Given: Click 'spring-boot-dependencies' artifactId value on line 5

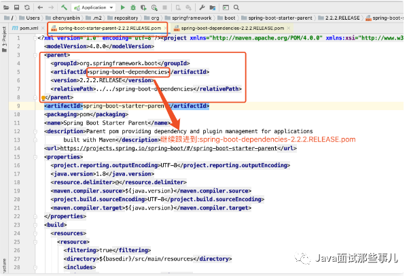Looking at the screenshot, I should (128, 72).
